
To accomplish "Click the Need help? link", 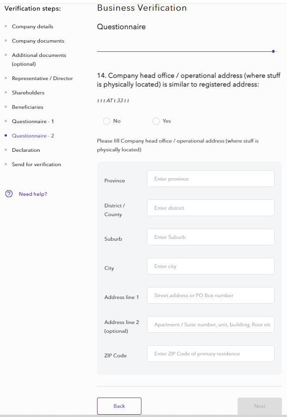I will click(x=33, y=194).
